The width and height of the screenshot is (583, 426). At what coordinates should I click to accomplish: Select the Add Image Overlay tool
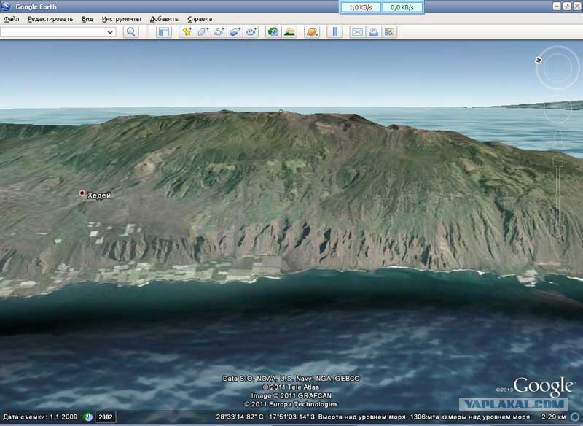pos(235,32)
